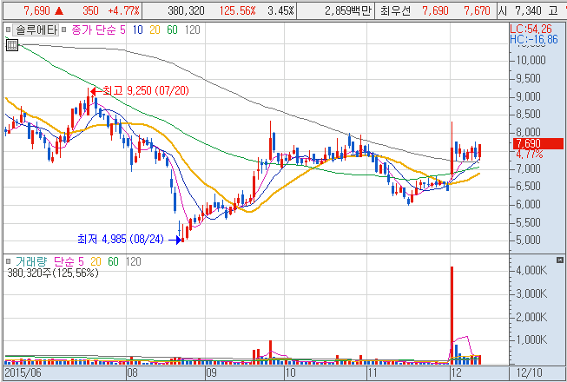Click the 최우선 label in top bar

396,10
